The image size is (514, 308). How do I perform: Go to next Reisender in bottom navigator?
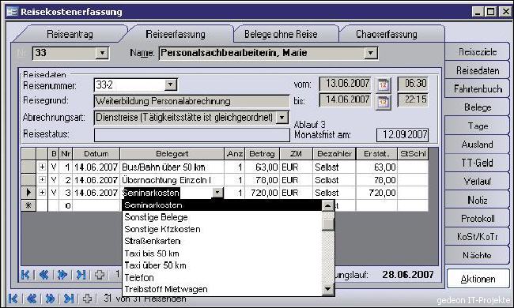tap(50, 299)
